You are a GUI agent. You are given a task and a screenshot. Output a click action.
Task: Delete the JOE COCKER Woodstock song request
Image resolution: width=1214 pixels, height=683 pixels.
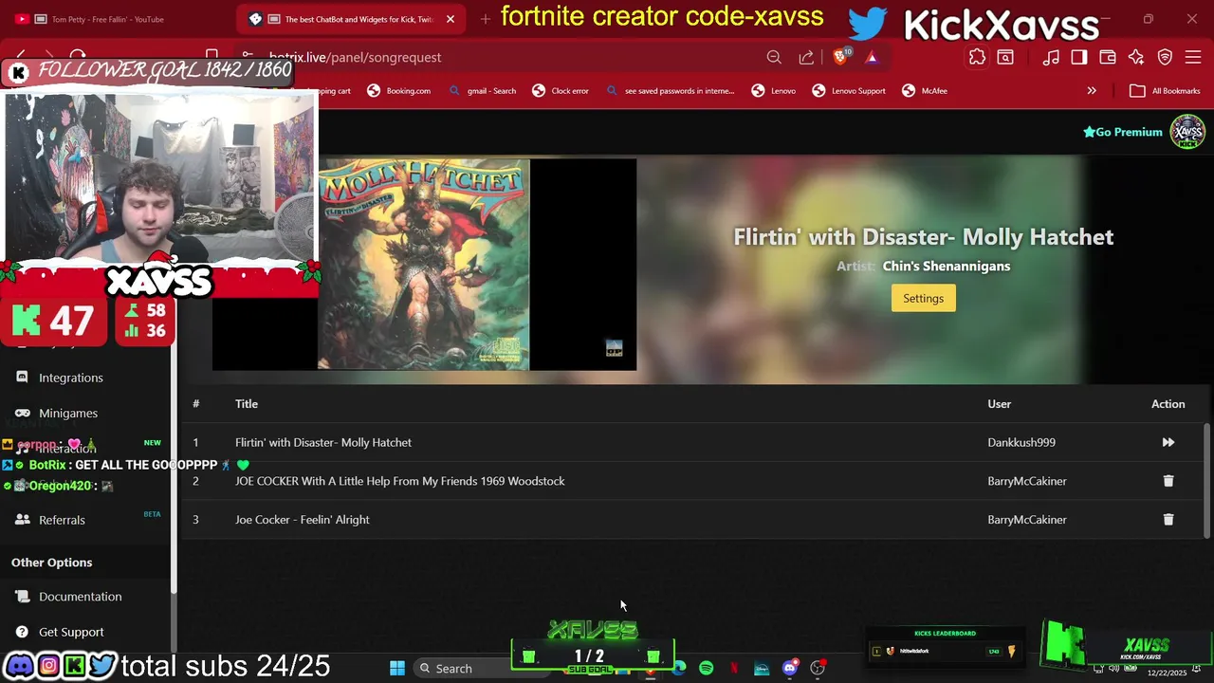[1168, 481]
